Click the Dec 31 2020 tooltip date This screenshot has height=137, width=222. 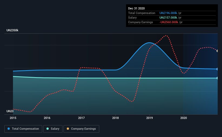[136, 8]
